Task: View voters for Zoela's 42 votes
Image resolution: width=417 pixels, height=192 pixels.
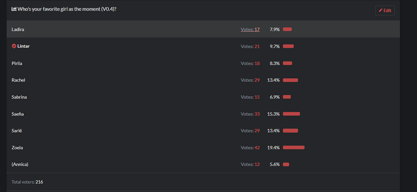Action: [x=250, y=147]
